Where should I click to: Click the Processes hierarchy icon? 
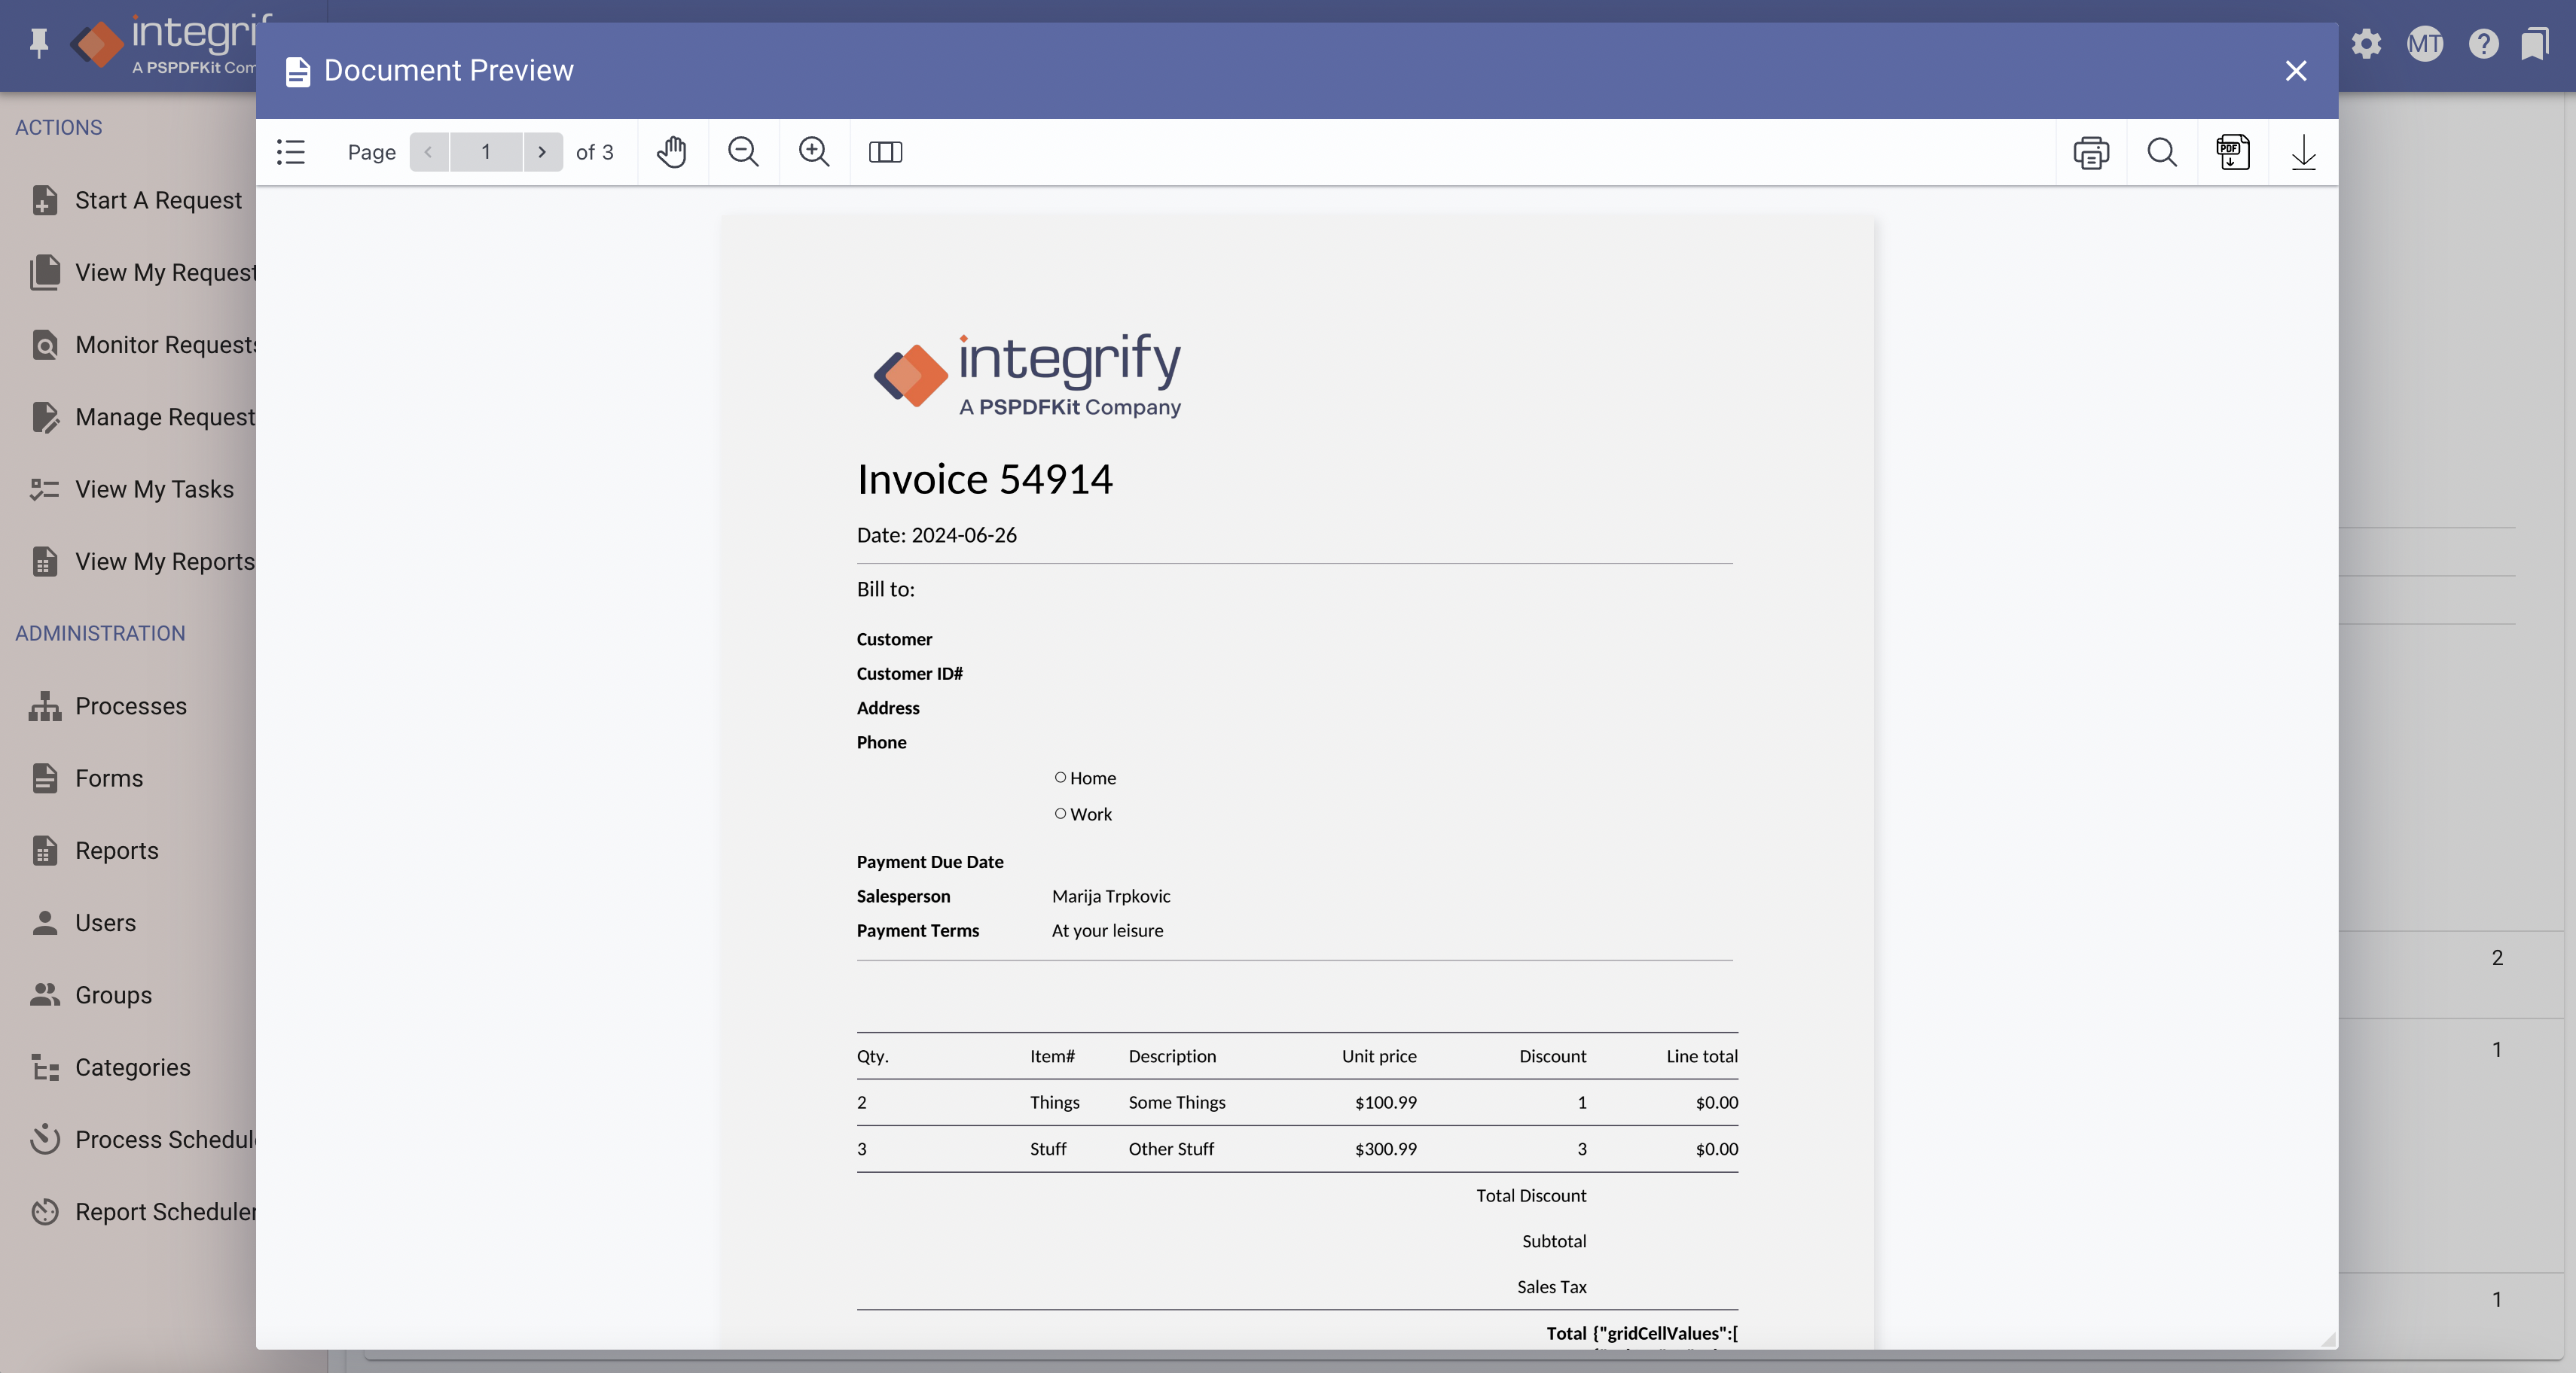click(x=44, y=705)
